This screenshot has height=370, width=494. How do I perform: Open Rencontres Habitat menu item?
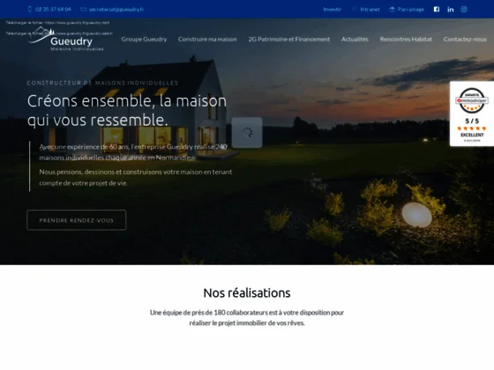(x=406, y=39)
